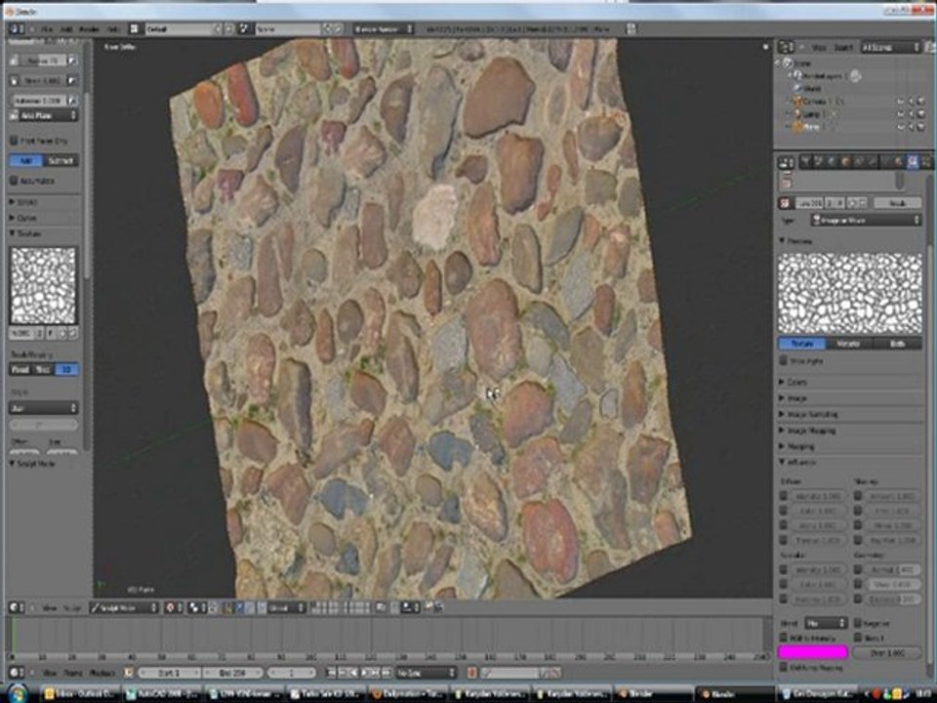Switch preview to the Both tab
The height and width of the screenshot is (703, 937).
pos(897,344)
